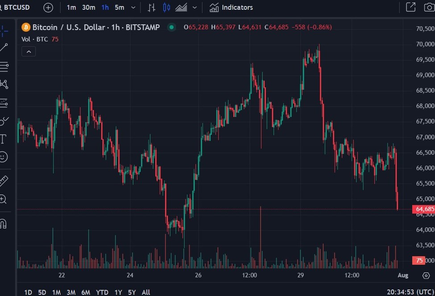The image size is (435, 296).
Task: Toggle the crosshair cursor tool
Action: coord(4,31)
